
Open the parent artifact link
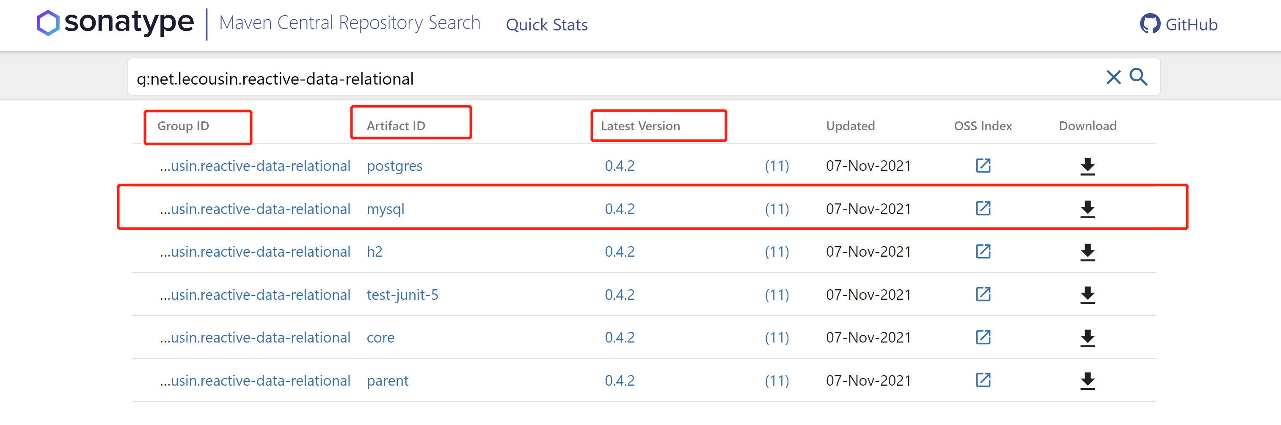click(387, 381)
